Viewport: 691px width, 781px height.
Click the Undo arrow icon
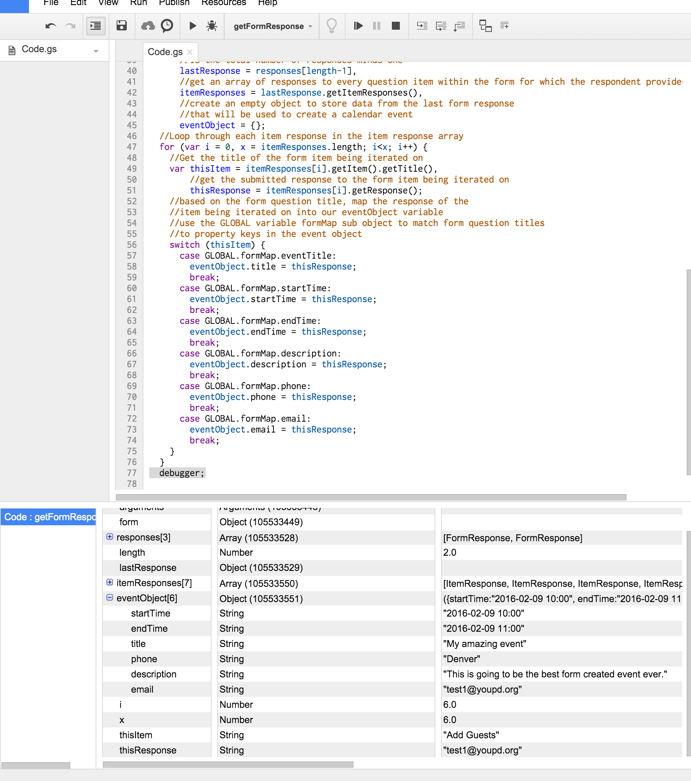pyautogui.click(x=51, y=26)
